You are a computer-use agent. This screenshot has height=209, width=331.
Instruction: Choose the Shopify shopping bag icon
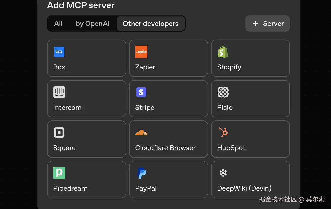223,52
